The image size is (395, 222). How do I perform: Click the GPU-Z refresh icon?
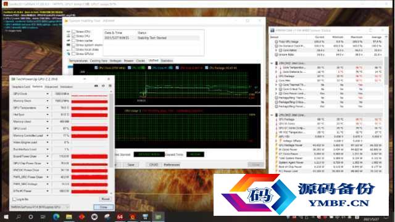[x=103, y=86]
